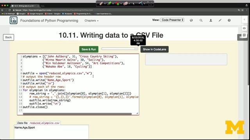This screenshot has width=250, height=140.
Task: Select the green highlighter annotation tool
Action: click(x=109, y=3)
